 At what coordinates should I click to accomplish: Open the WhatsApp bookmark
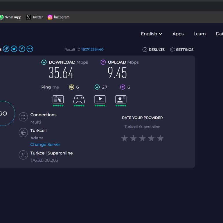10,17
